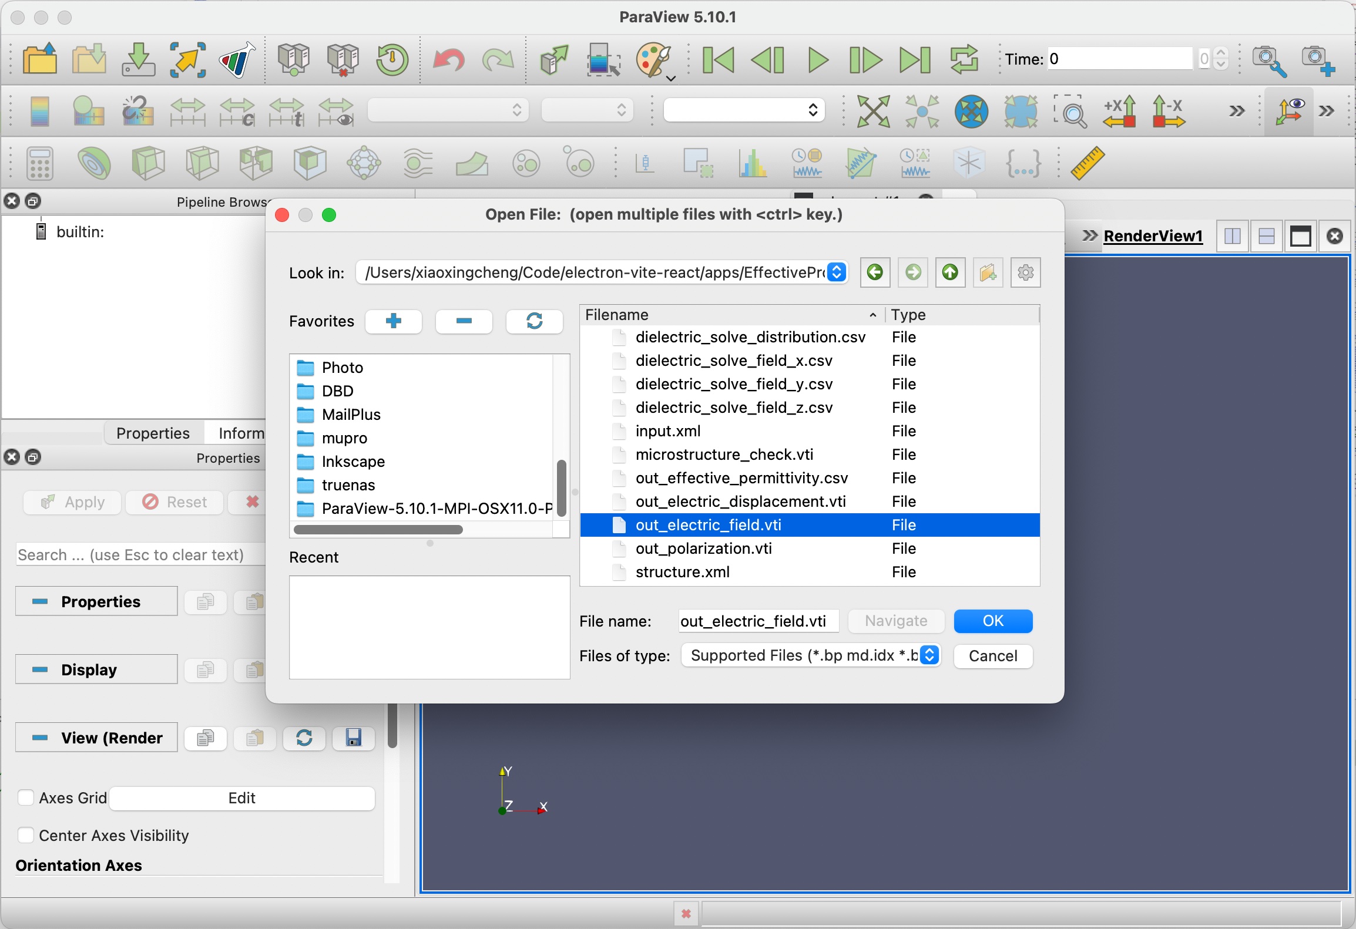Click the Edit Color Map palette icon

click(x=653, y=60)
